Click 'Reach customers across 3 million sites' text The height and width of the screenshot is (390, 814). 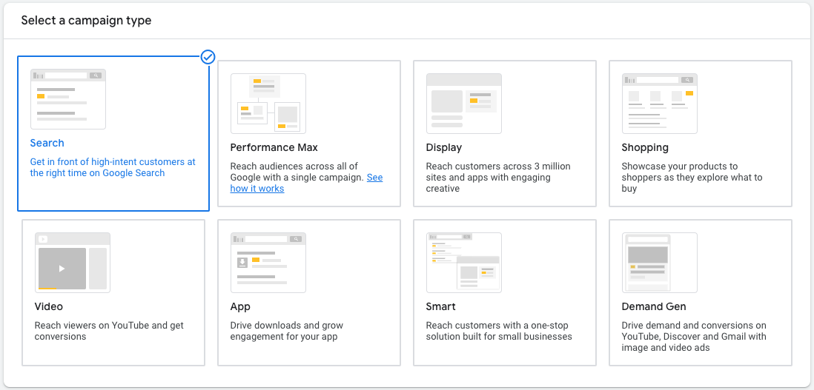(x=498, y=177)
